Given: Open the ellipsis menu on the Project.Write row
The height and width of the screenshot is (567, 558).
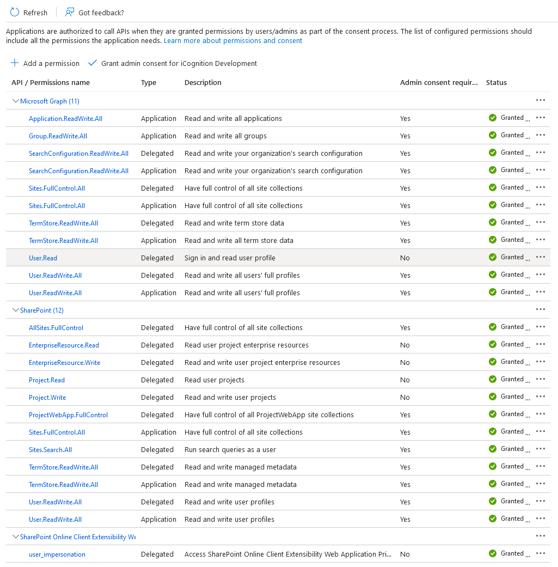Looking at the screenshot, I should (x=541, y=397).
